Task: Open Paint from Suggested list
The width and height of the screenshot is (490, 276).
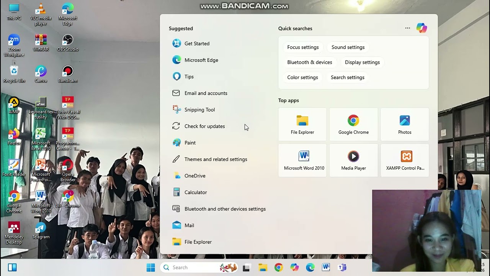Action: click(x=218, y=143)
